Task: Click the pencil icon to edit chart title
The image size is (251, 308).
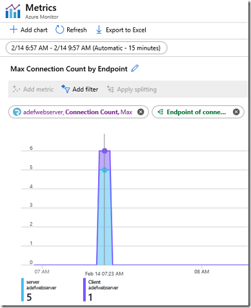Action: pos(135,68)
